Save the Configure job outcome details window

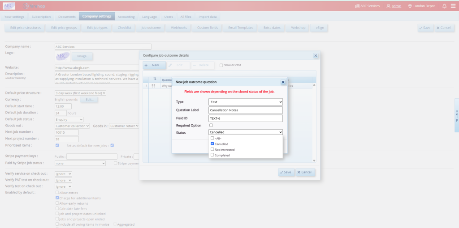[286, 172]
